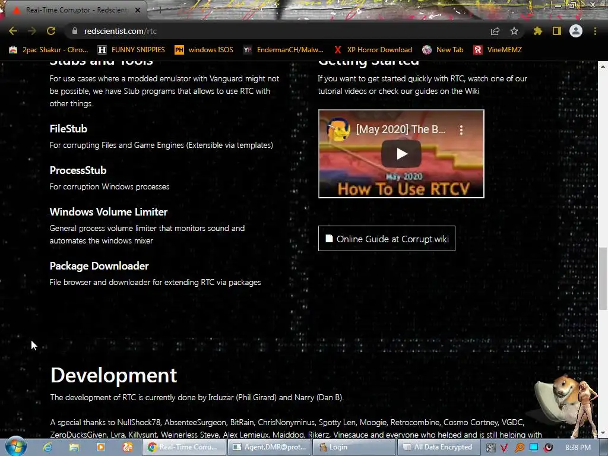The width and height of the screenshot is (608, 456).
Task: Open the browser side panel
Action: pyautogui.click(x=557, y=31)
